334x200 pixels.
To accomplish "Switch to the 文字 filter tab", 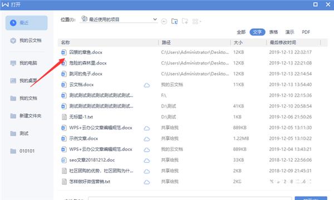I will click(257, 32).
